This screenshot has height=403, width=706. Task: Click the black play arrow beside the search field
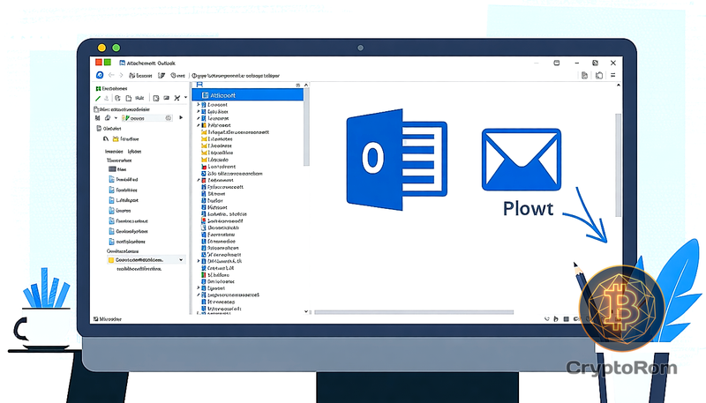181,118
